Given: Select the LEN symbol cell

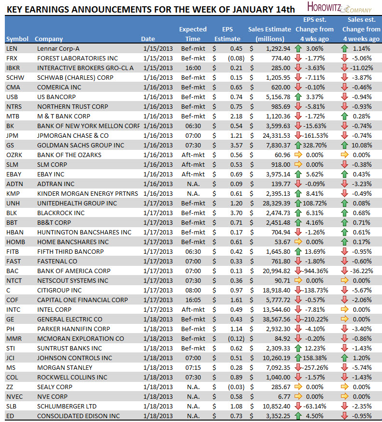Looking at the screenshot, I should click(12, 49).
